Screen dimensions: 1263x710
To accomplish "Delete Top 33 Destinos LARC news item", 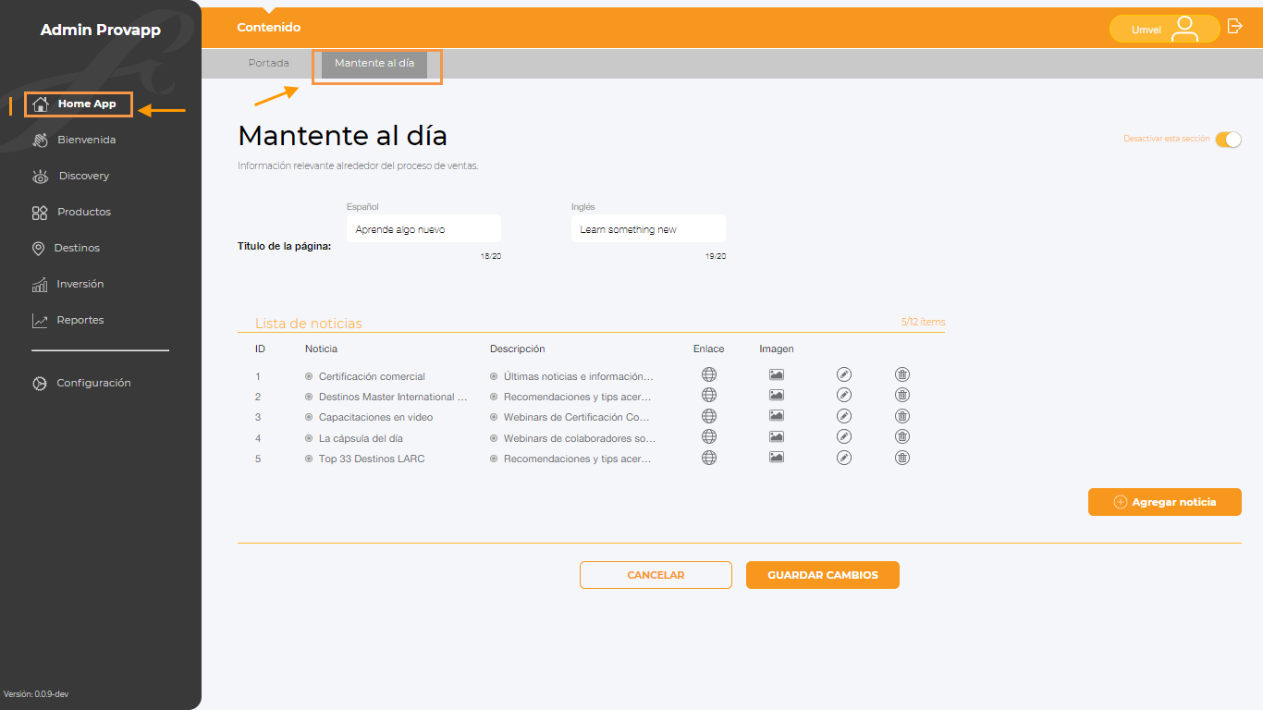I will point(902,457).
